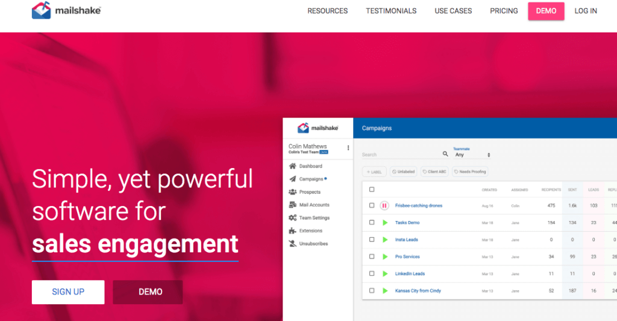This screenshot has width=617, height=321.
Task: Click the Extensions puzzle icon
Action: coord(292,231)
